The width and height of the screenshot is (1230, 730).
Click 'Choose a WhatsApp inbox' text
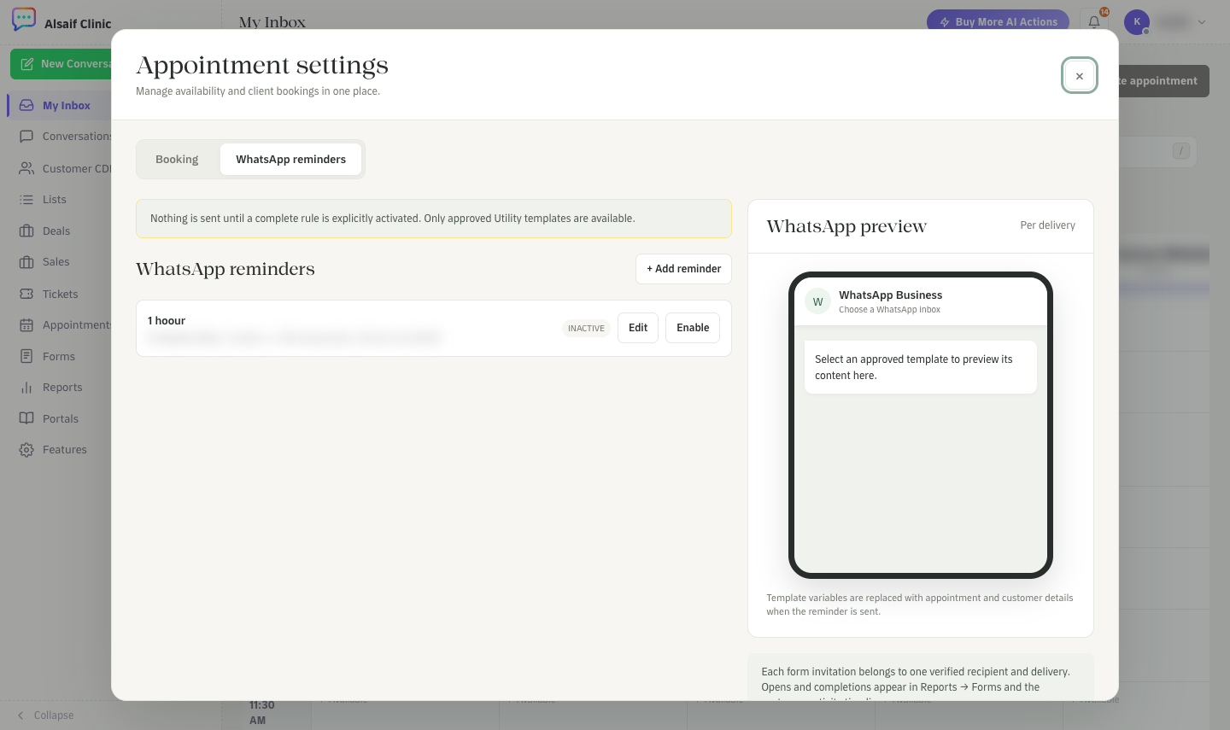pyautogui.click(x=889, y=310)
